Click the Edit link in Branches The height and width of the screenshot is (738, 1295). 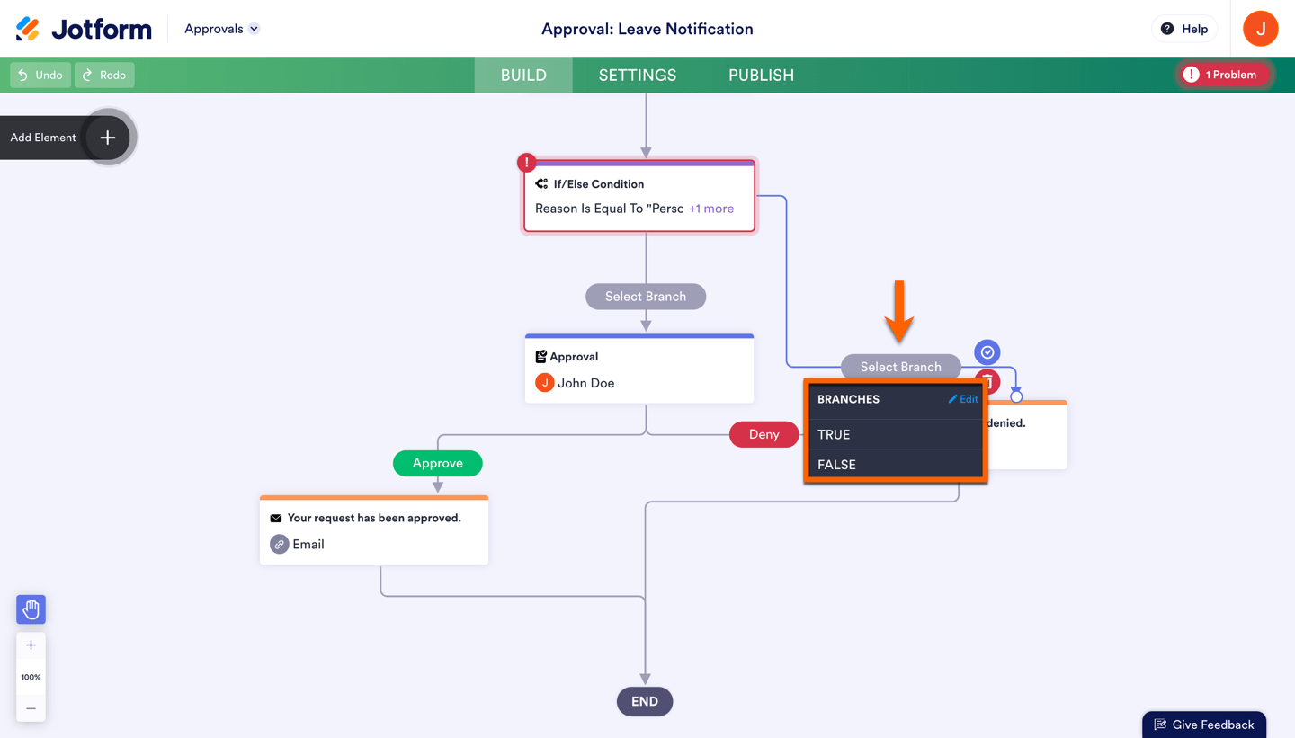tap(963, 399)
